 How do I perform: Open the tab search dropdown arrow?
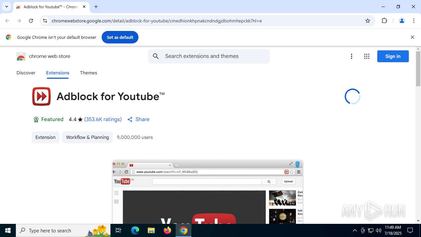click(6, 7)
